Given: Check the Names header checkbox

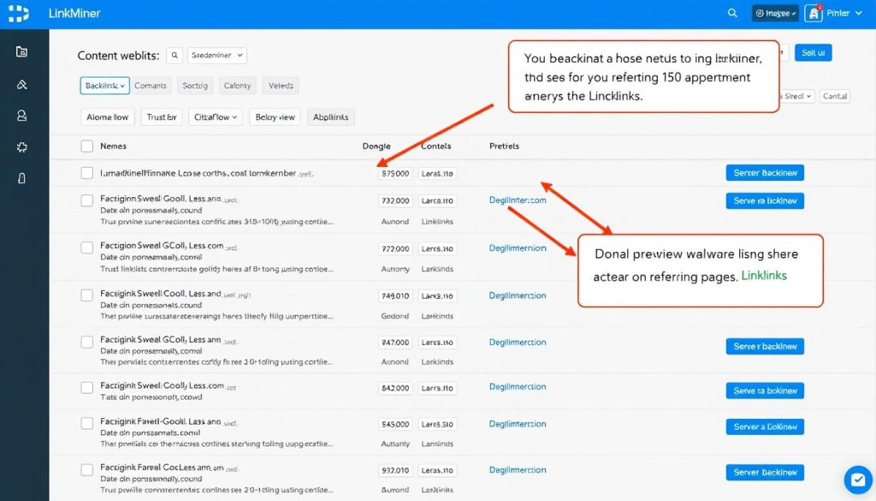Looking at the screenshot, I should (x=86, y=146).
